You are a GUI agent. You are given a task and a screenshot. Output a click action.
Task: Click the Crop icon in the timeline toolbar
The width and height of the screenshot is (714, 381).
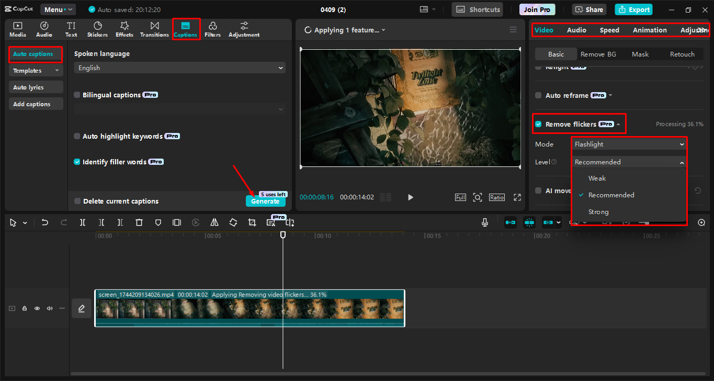[252, 222]
